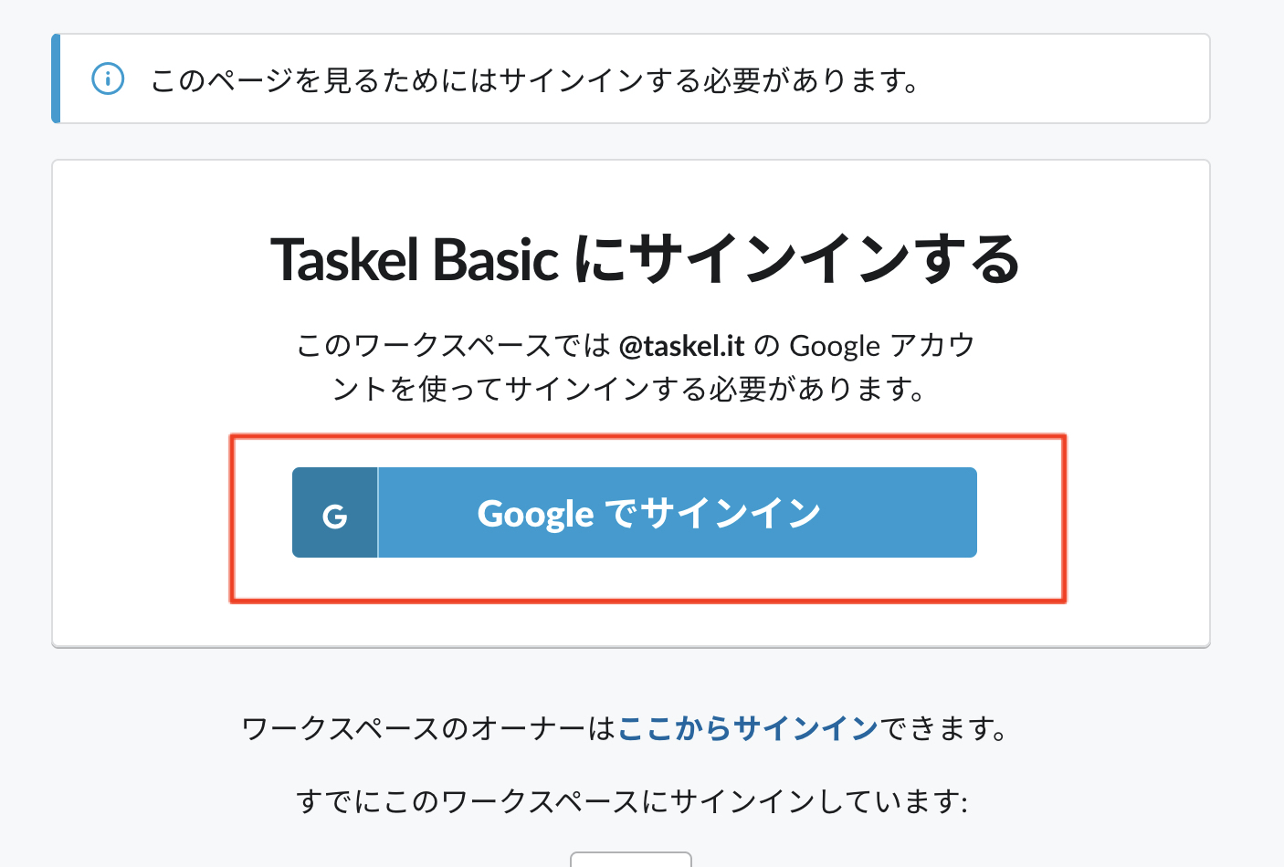Click the できます。 text after the link
This screenshot has height=867, width=1284.
tap(943, 728)
